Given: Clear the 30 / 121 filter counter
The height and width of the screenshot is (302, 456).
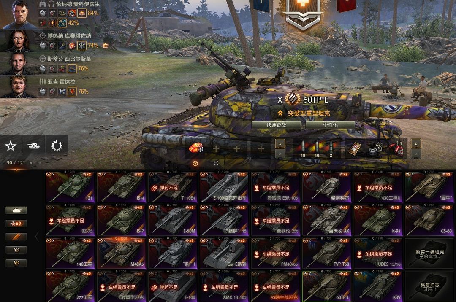Looking at the screenshot, I should point(31,163).
